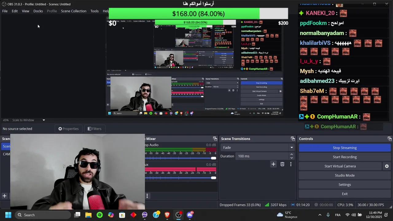The height and width of the screenshot is (221, 393).
Task: Add a configurable transition with plus icon
Action: tap(273, 164)
